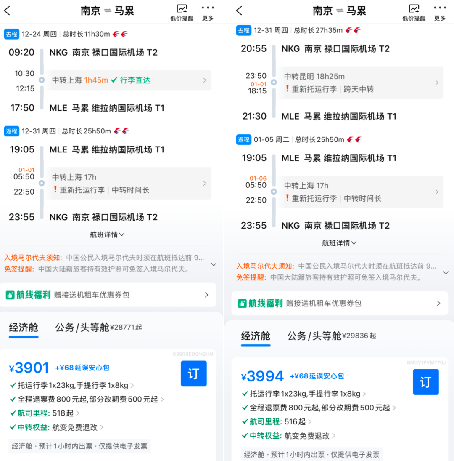
Task: Expand 航班详情 in right panel
Action: [x=339, y=243]
